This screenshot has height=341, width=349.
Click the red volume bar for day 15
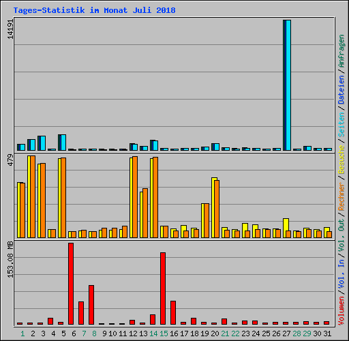[x=163, y=288]
